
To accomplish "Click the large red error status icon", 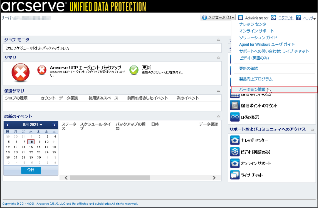I will point(21,73).
